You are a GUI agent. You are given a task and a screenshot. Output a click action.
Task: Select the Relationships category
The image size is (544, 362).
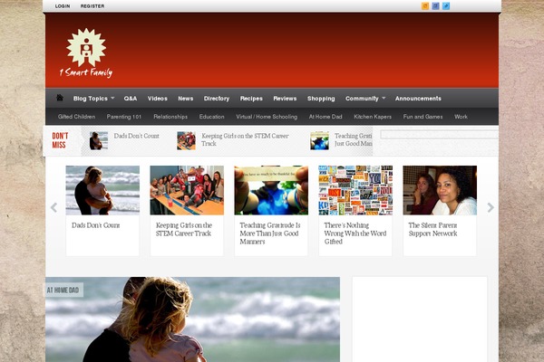coord(170,117)
